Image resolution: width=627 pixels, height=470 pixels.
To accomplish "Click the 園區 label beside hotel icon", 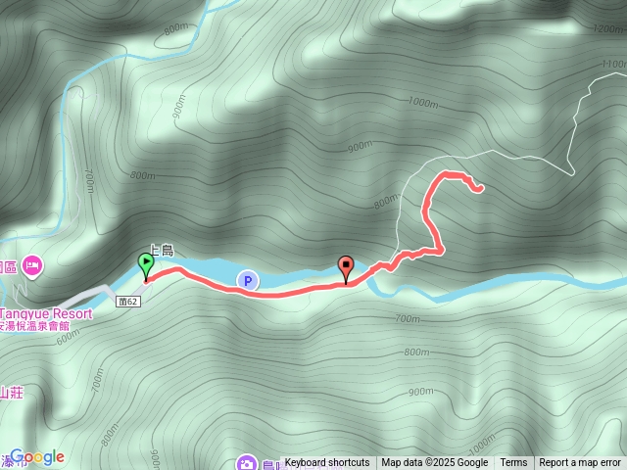I will (8, 267).
